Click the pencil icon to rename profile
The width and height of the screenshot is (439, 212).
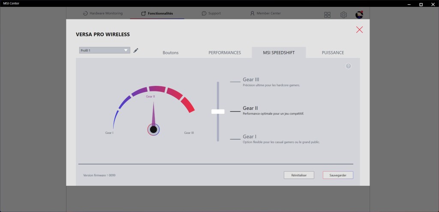136,51
